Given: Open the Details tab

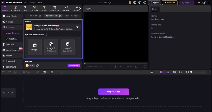Looking at the screenshot, I should (x=155, y=9).
